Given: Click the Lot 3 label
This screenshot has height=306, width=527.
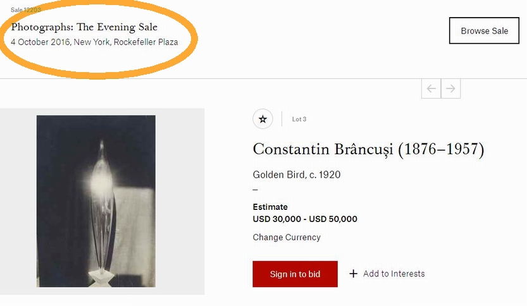Looking at the screenshot, I should click(299, 119).
